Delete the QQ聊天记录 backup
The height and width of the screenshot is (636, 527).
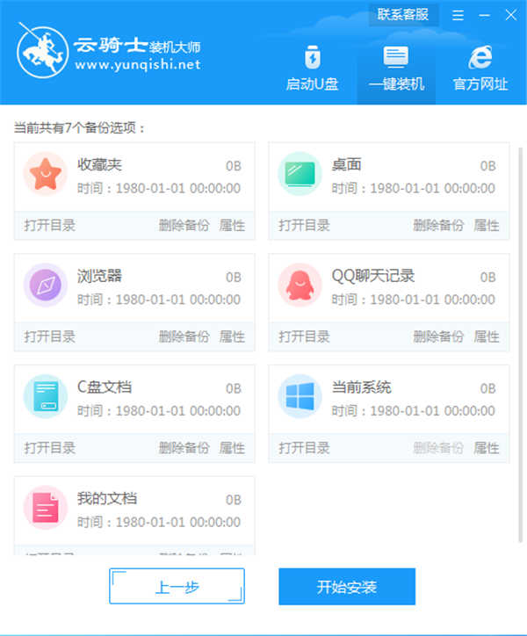pyautogui.click(x=438, y=336)
